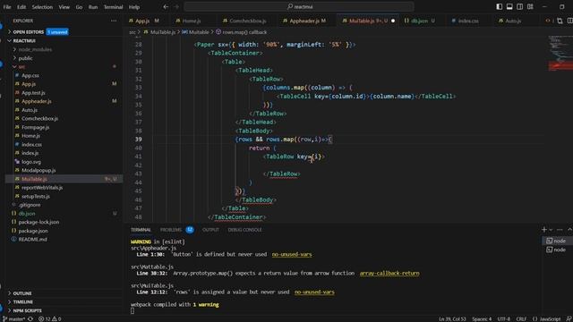The image size is (573, 322).
Task: Click the logo.svg file icon
Action: click(17, 162)
